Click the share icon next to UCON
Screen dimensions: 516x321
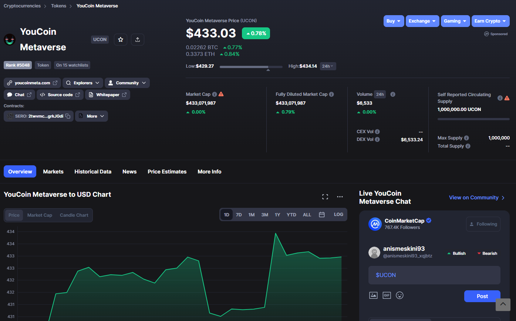coord(138,40)
